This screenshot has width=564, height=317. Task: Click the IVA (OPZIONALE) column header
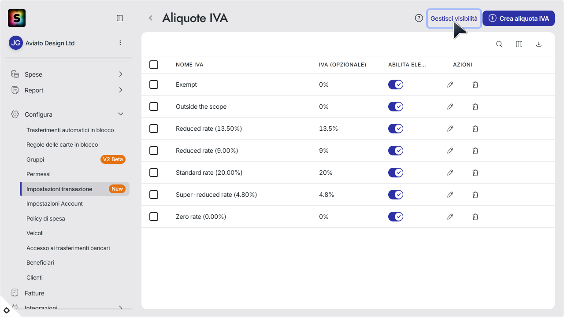(x=343, y=65)
